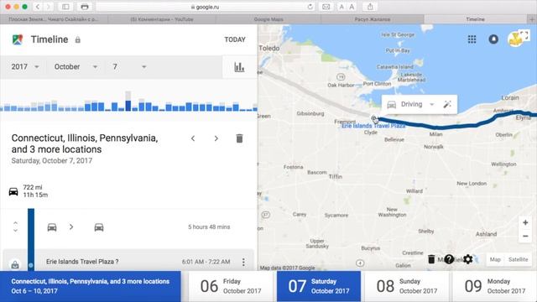Open options menu for Erie Islands Travel Plaza
Image resolution: width=537 pixels, height=302 pixels.
243,263
